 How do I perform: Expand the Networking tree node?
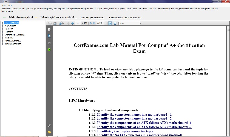[2, 26]
